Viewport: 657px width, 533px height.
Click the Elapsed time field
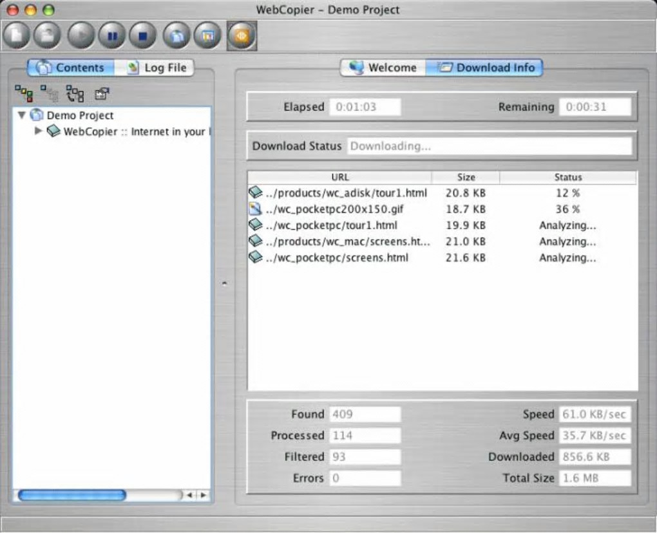point(365,107)
